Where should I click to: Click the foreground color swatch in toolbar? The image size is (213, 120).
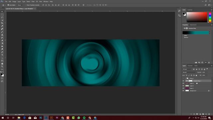coord(1,74)
